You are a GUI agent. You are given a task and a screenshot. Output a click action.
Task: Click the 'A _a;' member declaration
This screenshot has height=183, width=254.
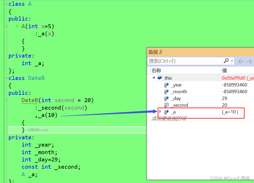point(29,174)
